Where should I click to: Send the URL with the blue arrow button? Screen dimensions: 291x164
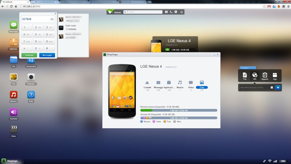click(x=278, y=87)
